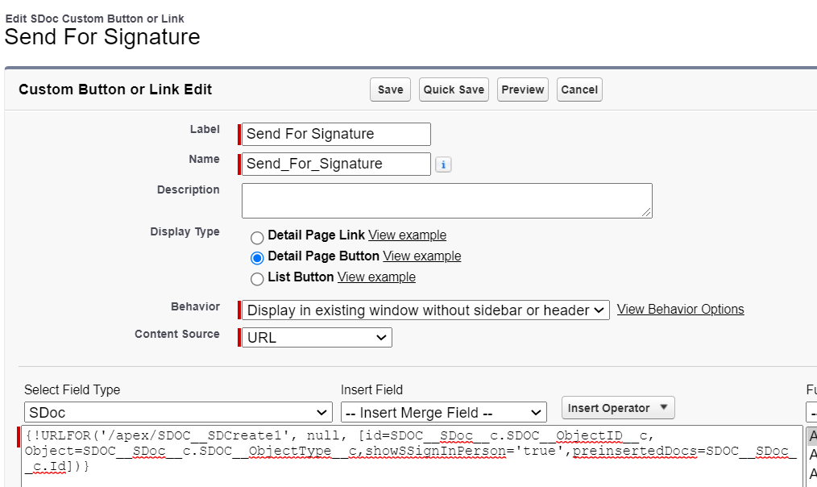Select the List Button radio option

click(257, 279)
